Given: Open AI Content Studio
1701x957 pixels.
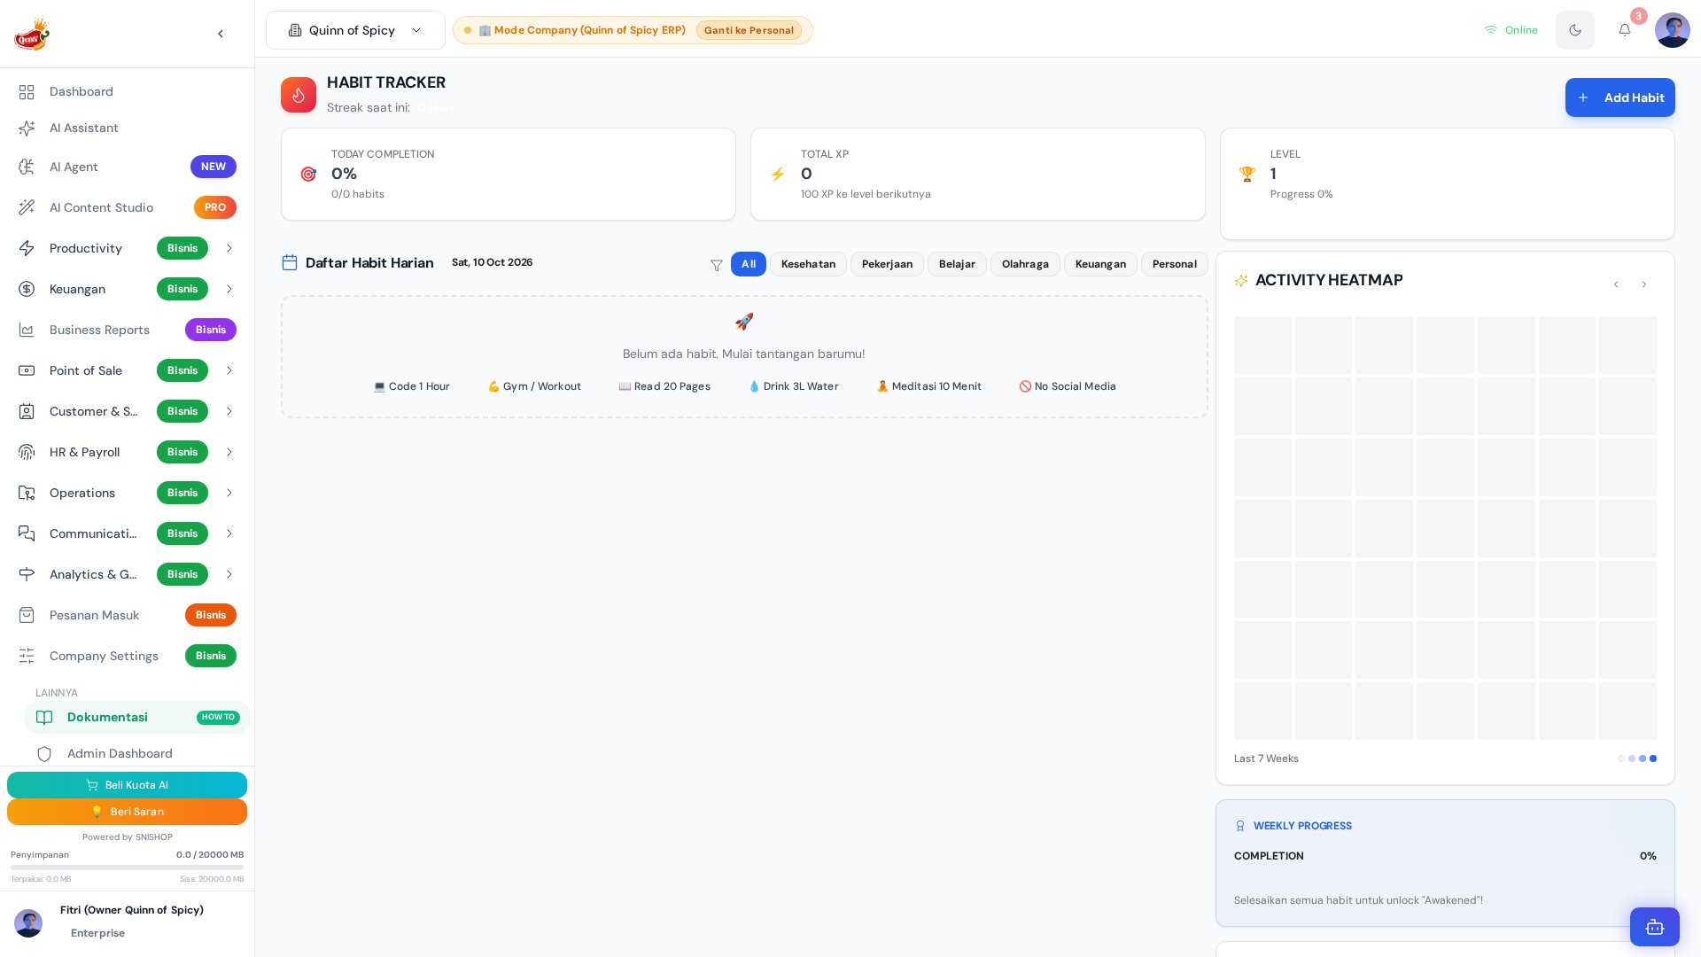Looking at the screenshot, I should click(127, 207).
